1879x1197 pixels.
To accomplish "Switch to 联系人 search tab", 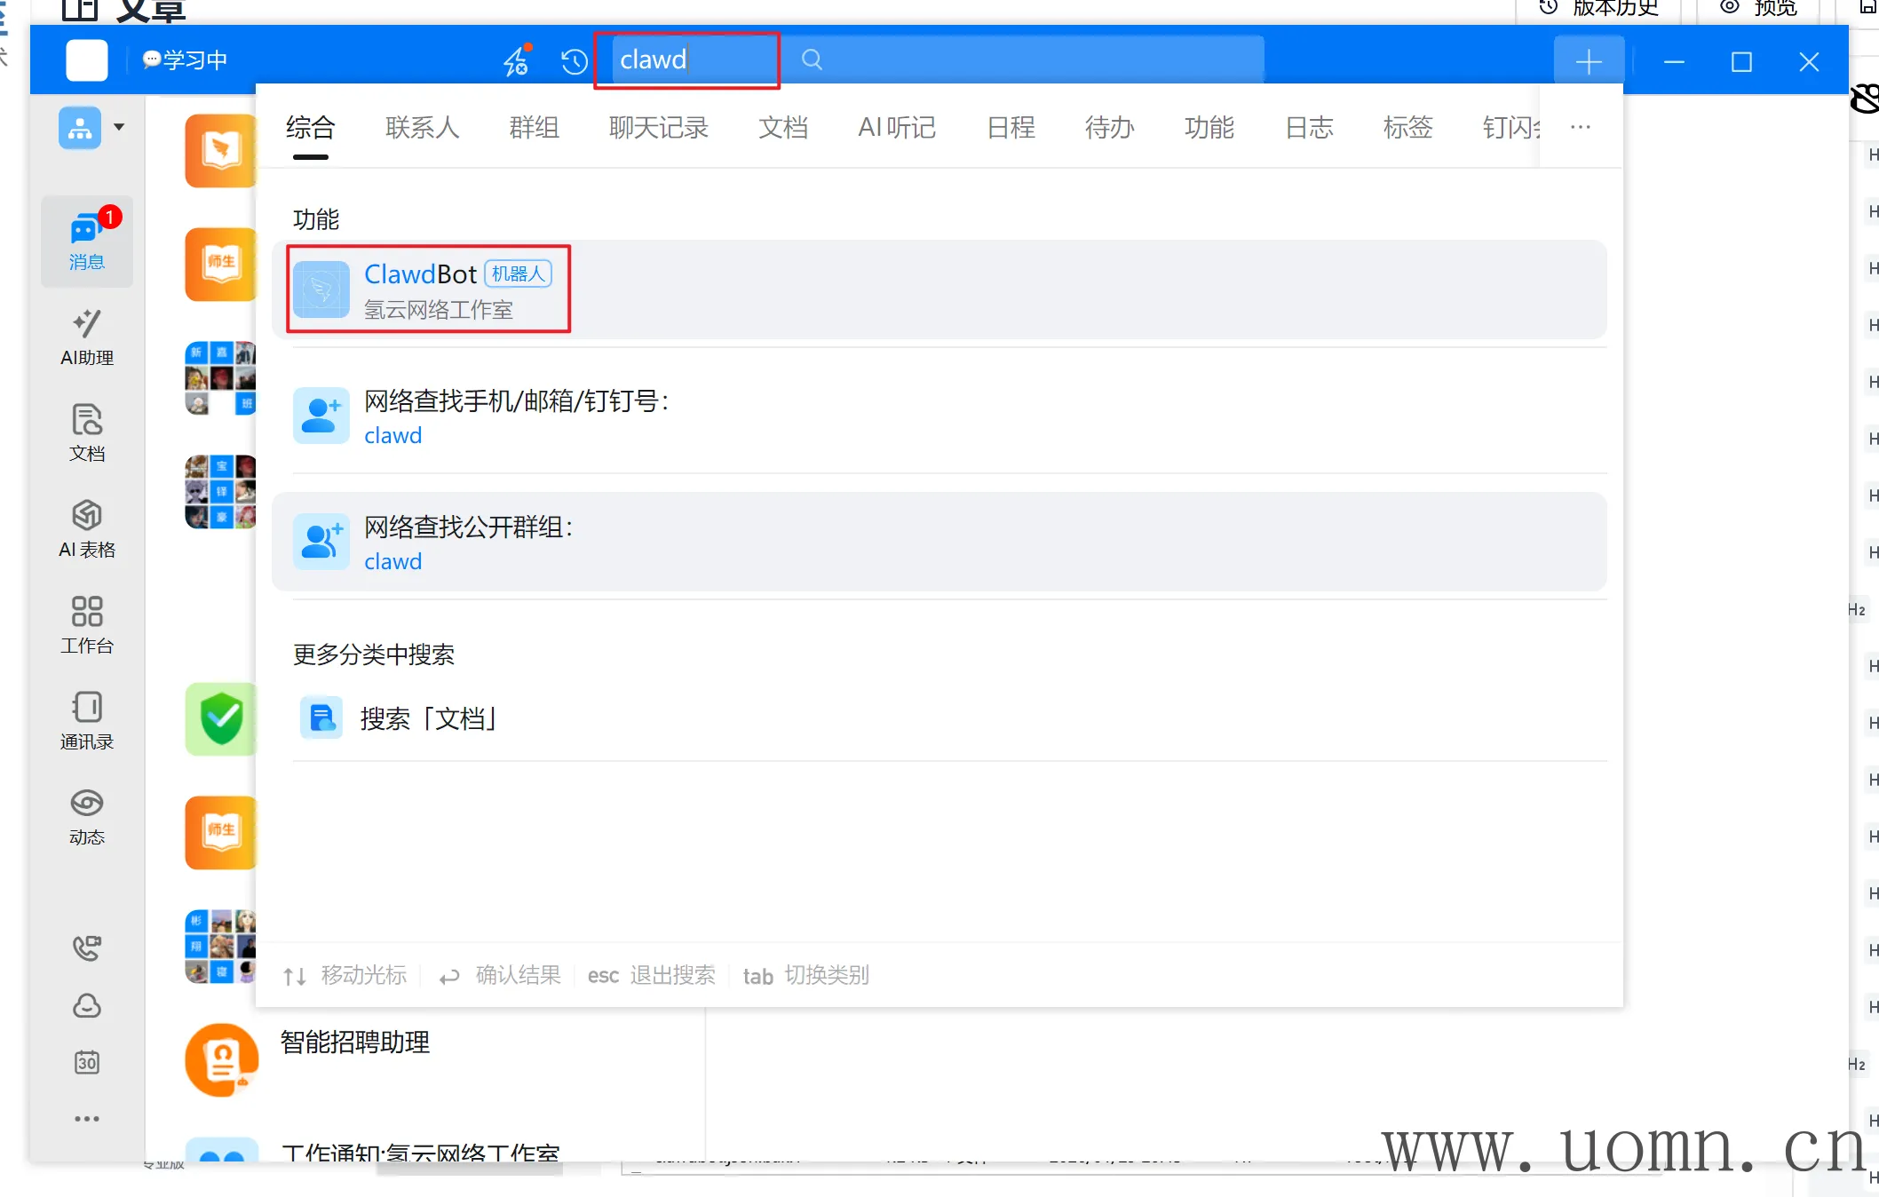I will 422,128.
